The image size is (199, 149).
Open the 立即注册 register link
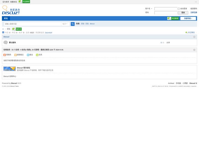point(193,12)
